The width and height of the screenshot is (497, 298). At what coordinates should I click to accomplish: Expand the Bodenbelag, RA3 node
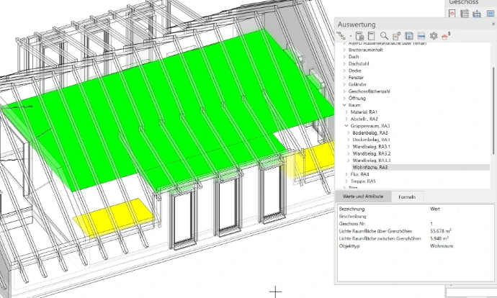pos(349,133)
